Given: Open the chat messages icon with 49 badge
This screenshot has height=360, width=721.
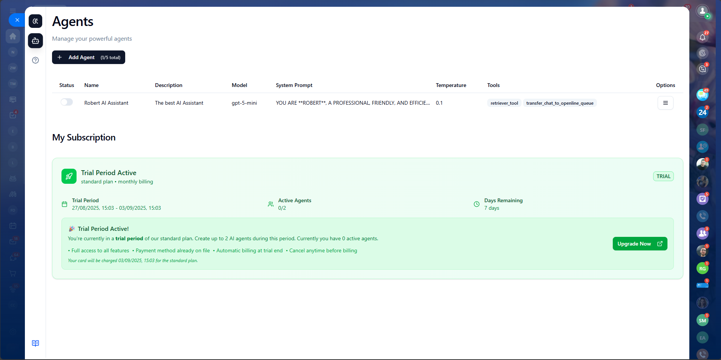Looking at the screenshot, I should [702, 95].
